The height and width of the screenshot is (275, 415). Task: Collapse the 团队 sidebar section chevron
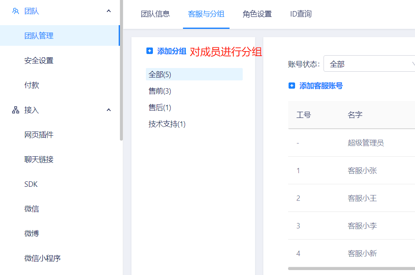click(108, 11)
